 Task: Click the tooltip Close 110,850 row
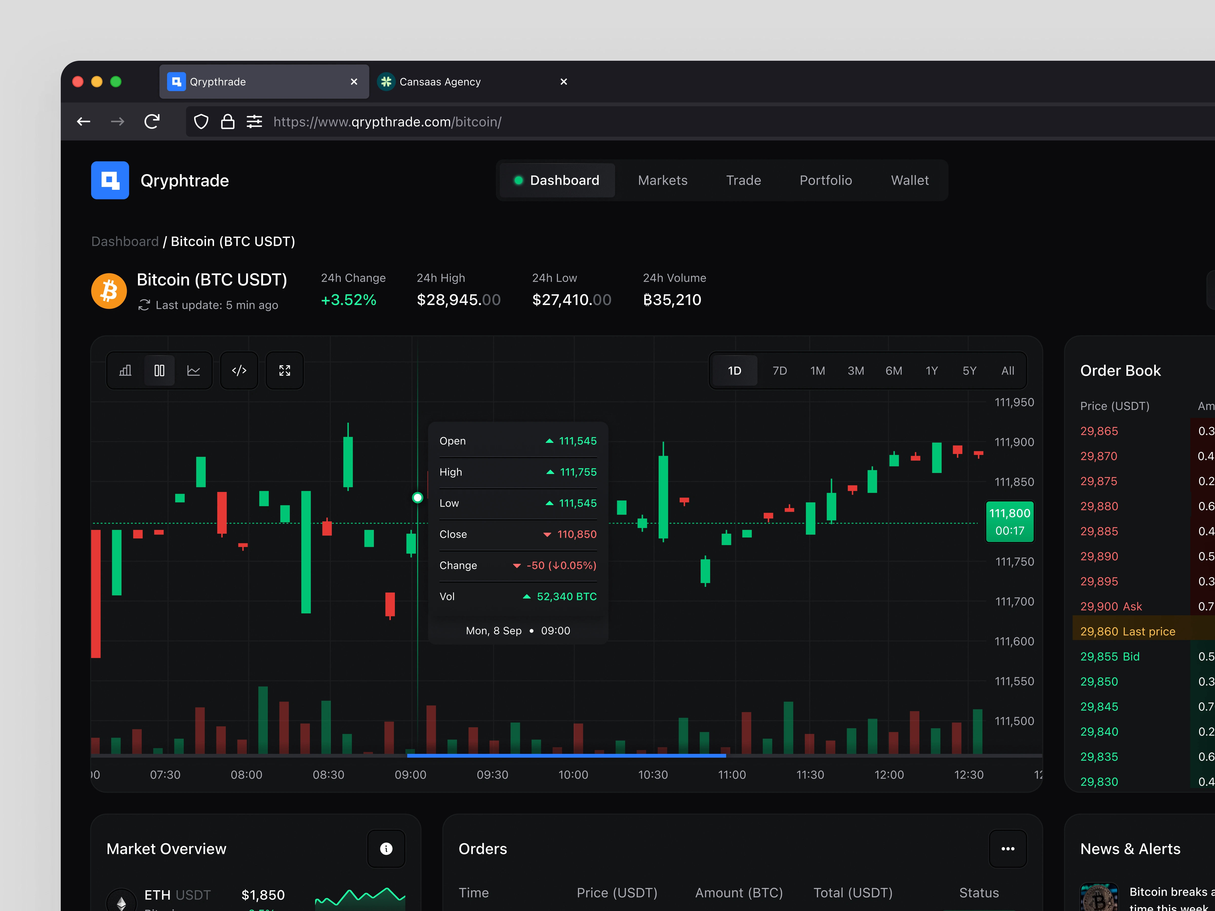tap(518, 534)
